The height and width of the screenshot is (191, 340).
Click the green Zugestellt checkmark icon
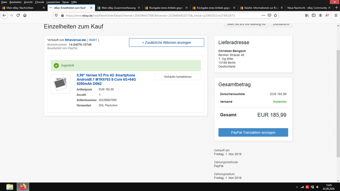coord(56,65)
